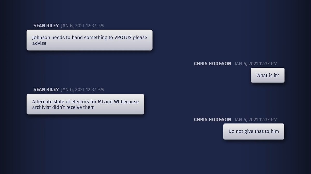Click the timestamp beside the first SEAN RILEY
This screenshot has width=311, height=174.
(x=82, y=26)
